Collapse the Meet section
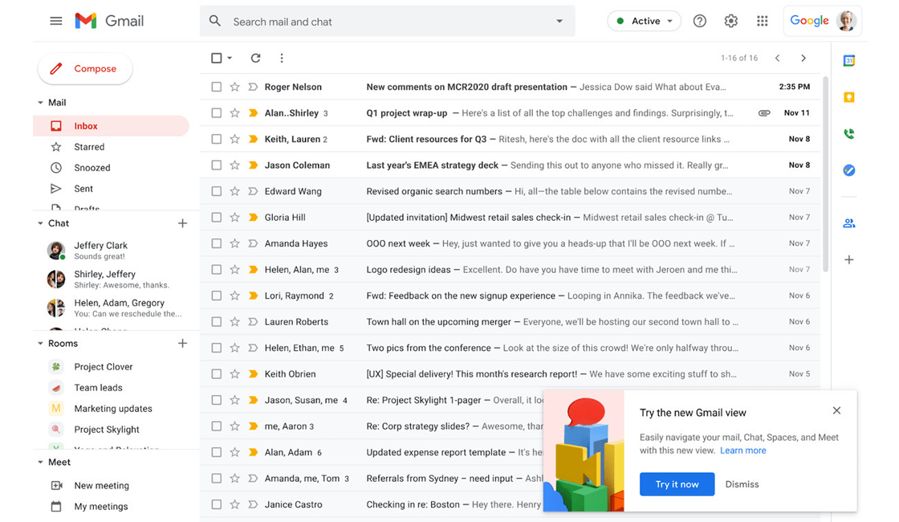 [x=41, y=462]
